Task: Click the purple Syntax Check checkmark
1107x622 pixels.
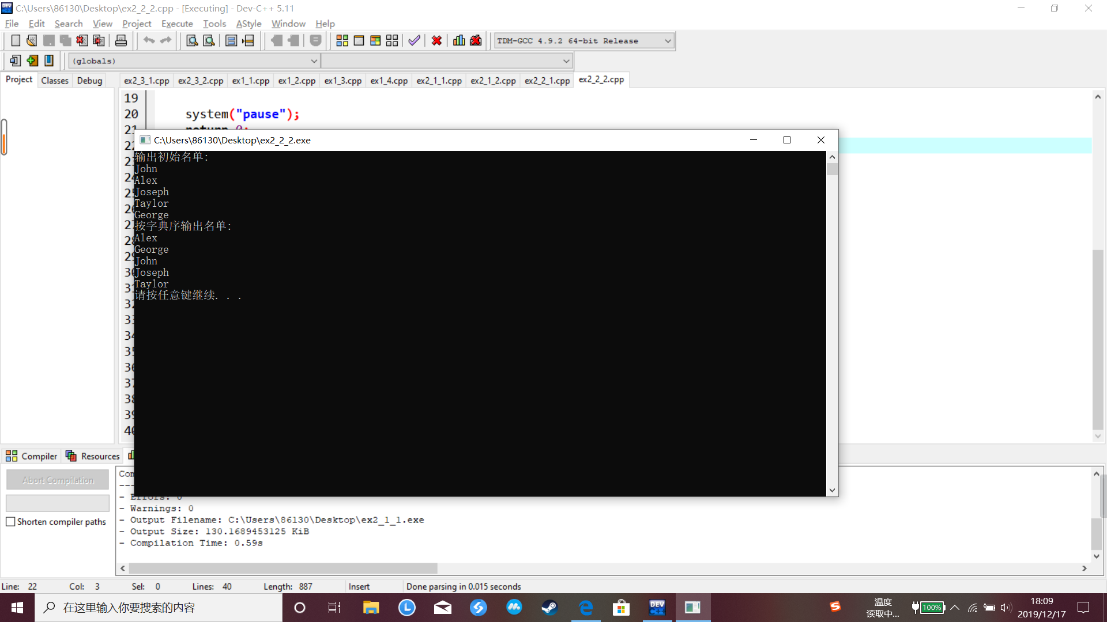Action: coord(414,41)
